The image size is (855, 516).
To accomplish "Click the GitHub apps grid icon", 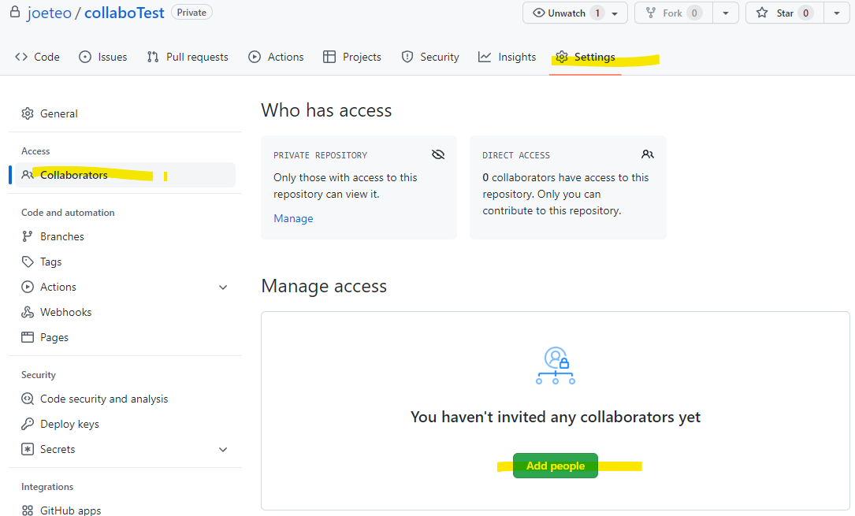I will coord(28,510).
